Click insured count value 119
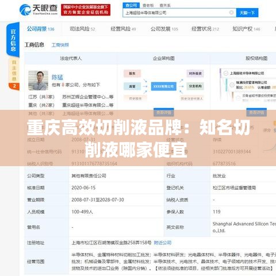This screenshot has width=276, height=276. click(217, 212)
